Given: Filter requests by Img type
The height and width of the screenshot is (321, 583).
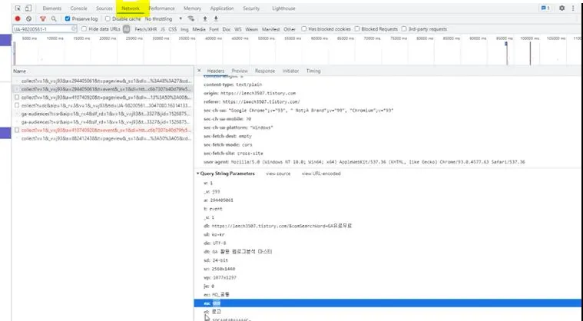Looking at the screenshot, I should [x=184, y=29].
